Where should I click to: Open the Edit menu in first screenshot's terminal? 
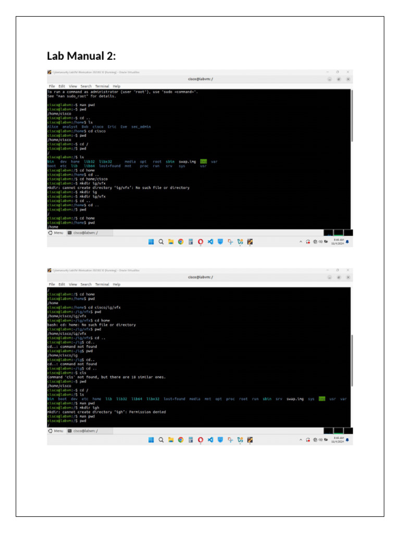(x=61, y=86)
